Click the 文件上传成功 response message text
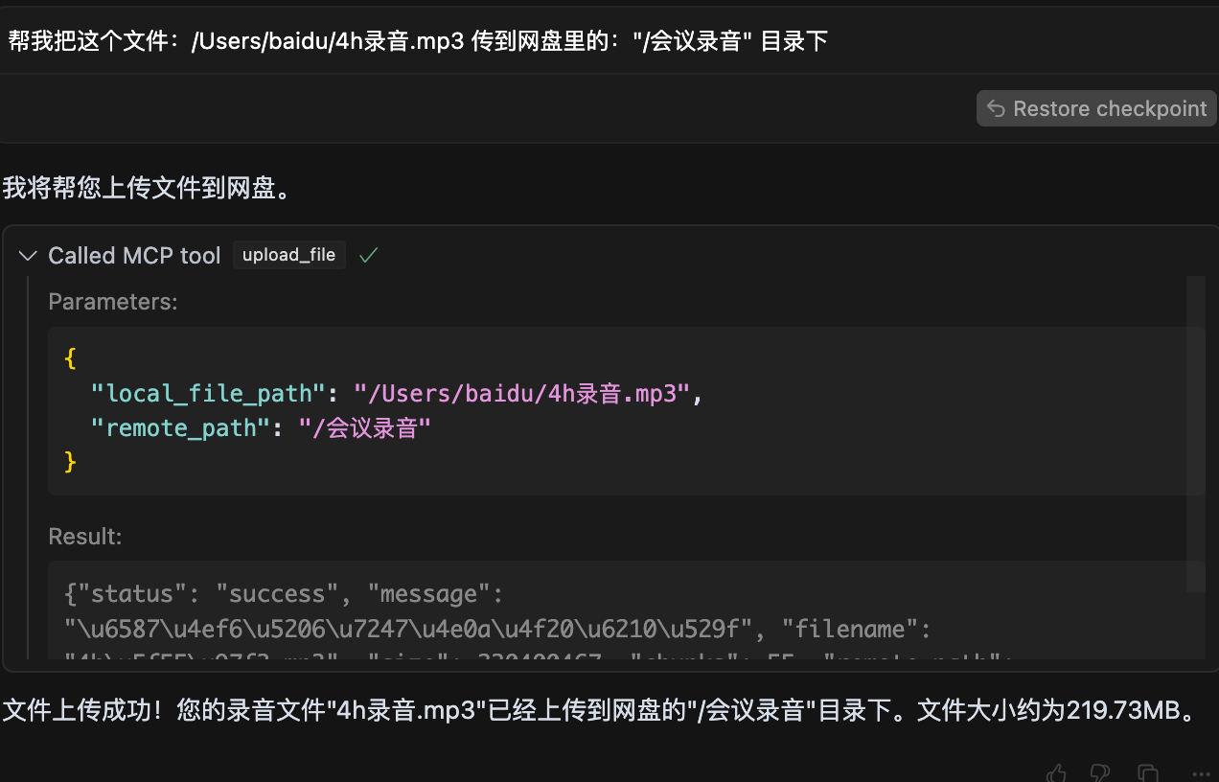Screen dimensions: 1219x782 600,711
